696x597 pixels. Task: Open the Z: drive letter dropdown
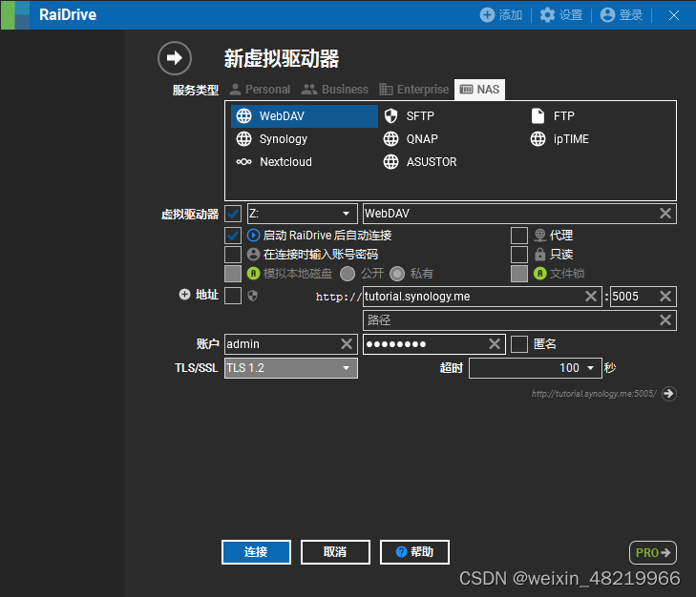[x=302, y=214]
